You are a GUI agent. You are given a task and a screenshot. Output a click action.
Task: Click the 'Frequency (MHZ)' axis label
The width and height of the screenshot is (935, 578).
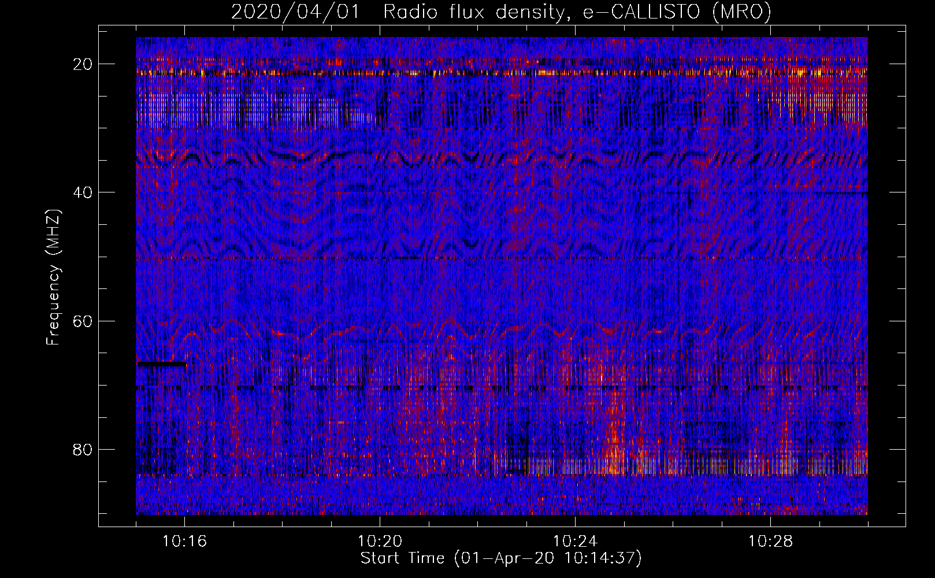(x=53, y=277)
